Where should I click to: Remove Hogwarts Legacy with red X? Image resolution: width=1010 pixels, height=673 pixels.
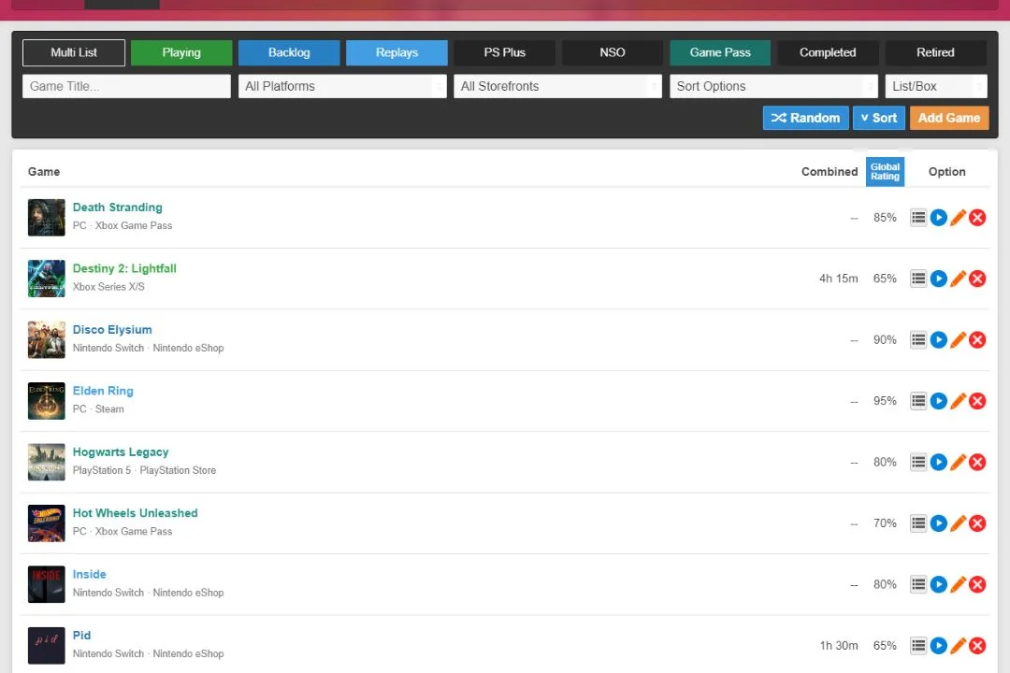[977, 463]
